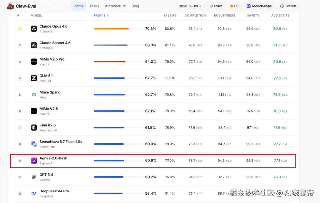
Task: Click MiMo V2.5 Pro brown progress bar
Action: pyautogui.click(x=110, y=61)
